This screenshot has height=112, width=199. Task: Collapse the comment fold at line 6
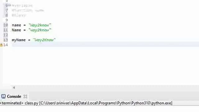[x=10, y=5]
